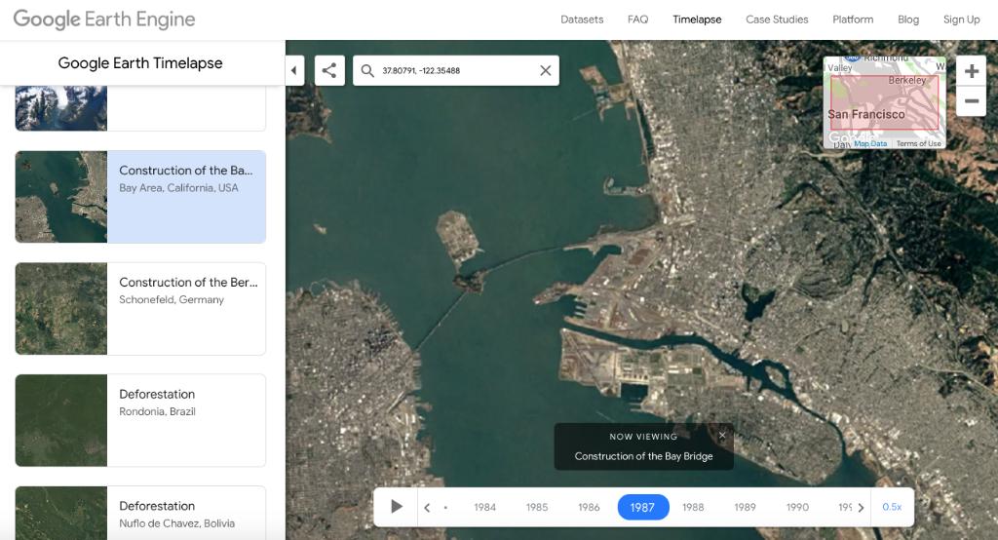Select Construction of the Ber... card title
The width and height of the screenshot is (998, 540).
click(188, 282)
